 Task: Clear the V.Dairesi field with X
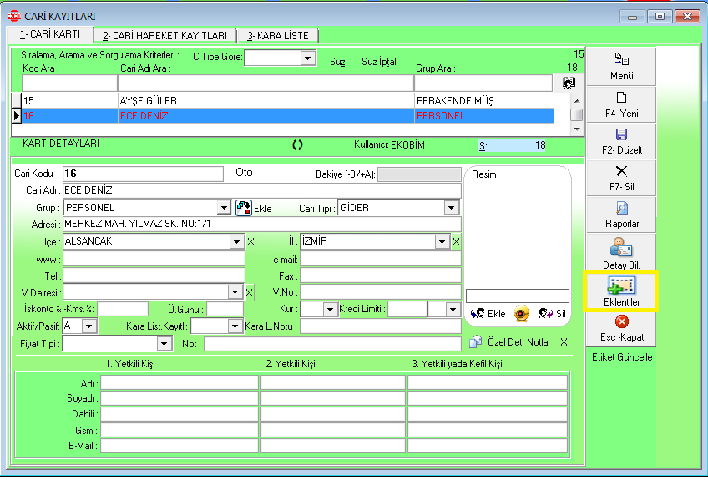[x=250, y=293]
